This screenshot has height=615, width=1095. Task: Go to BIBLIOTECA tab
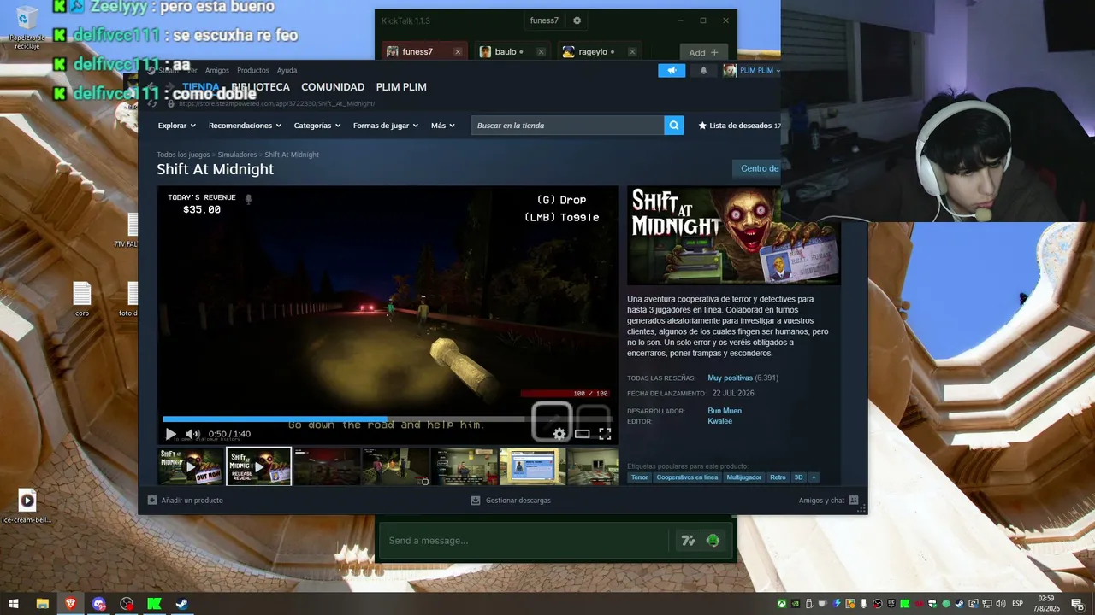261,87
